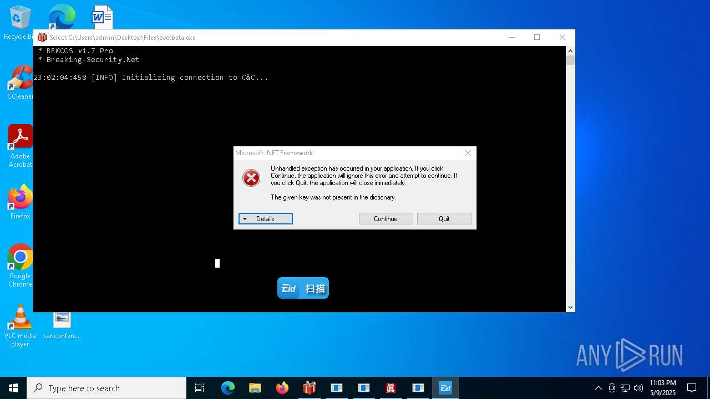Open the Recycle Bin desktop icon
Screen dimensions: 710x399
(x=19, y=21)
